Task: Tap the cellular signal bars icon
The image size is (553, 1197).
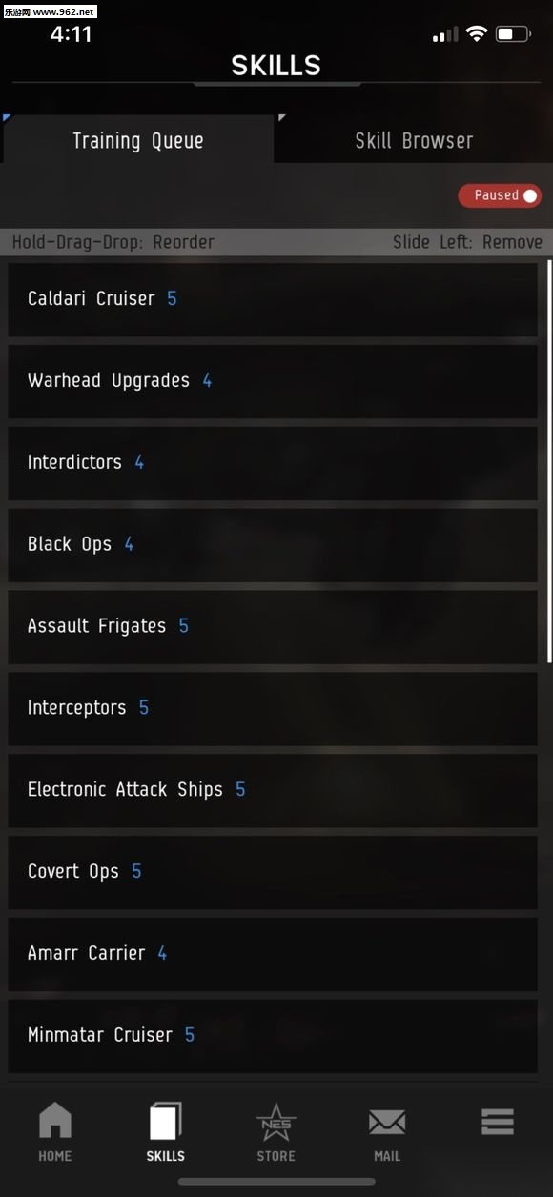Action: (x=445, y=35)
